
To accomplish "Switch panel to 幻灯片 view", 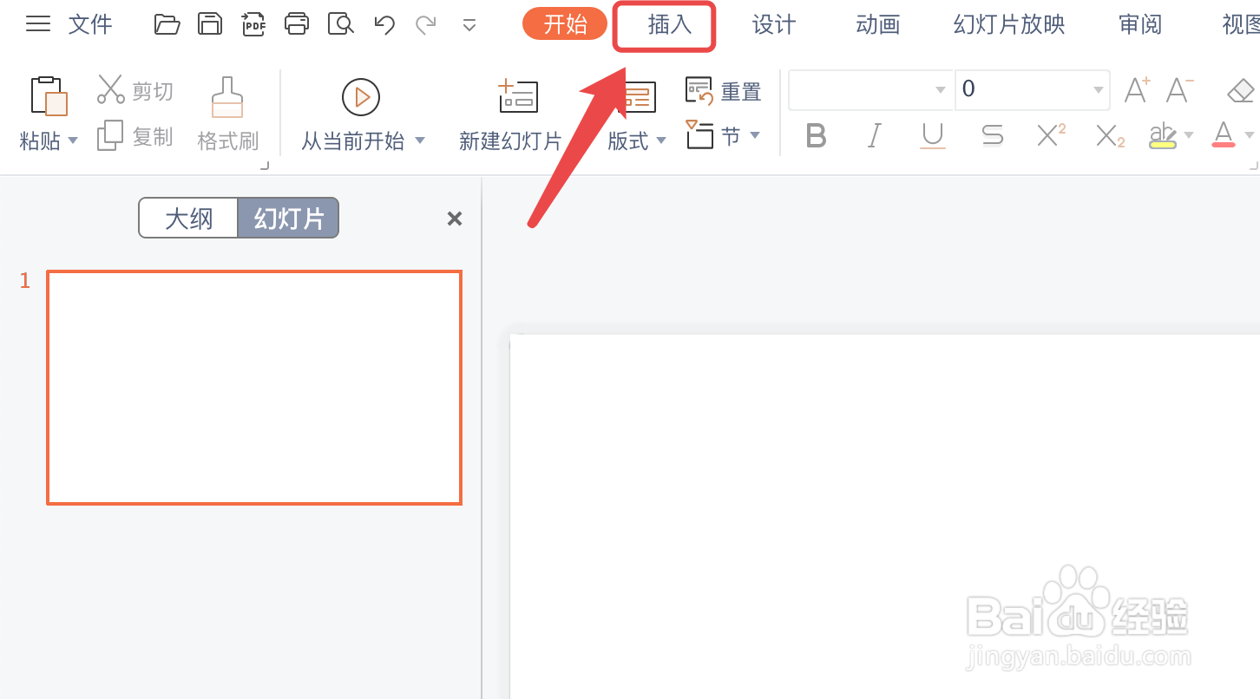I will pyautogui.click(x=288, y=219).
